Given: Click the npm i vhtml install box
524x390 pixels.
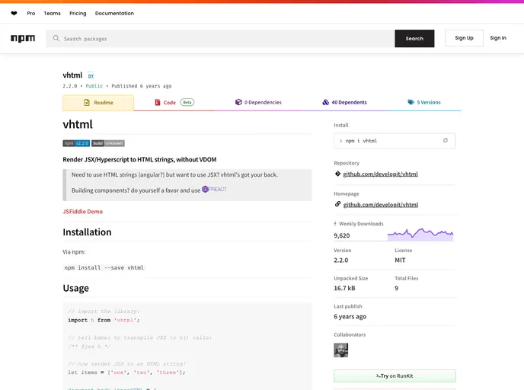Looking at the screenshot, I should coord(395,141).
